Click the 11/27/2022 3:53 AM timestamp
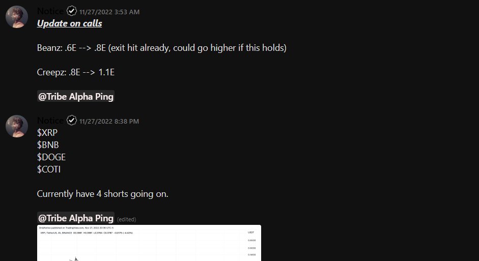Image resolution: width=479 pixels, height=261 pixels. [109, 12]
